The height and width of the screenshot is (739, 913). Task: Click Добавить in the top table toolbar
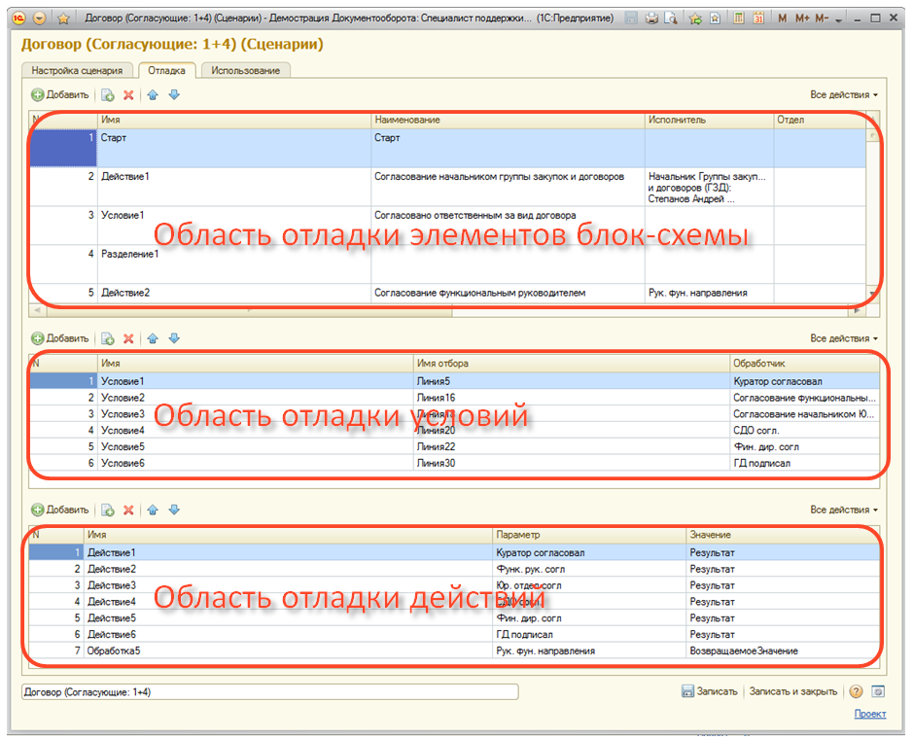60,95
